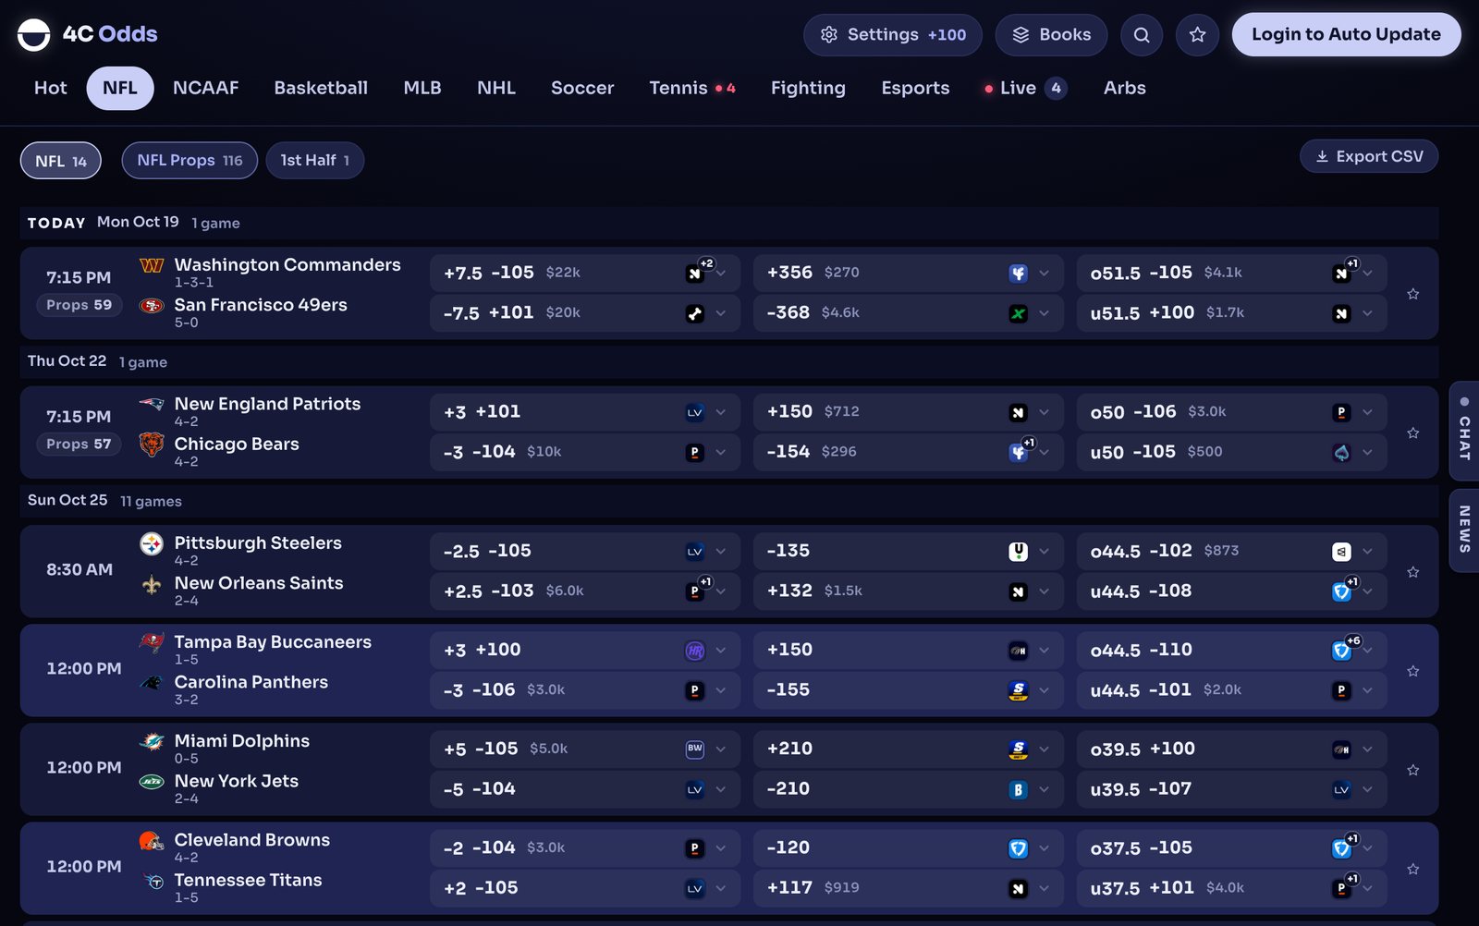
Task: Click book icon on Steelers -135 moneyline
Action: 1018,552
